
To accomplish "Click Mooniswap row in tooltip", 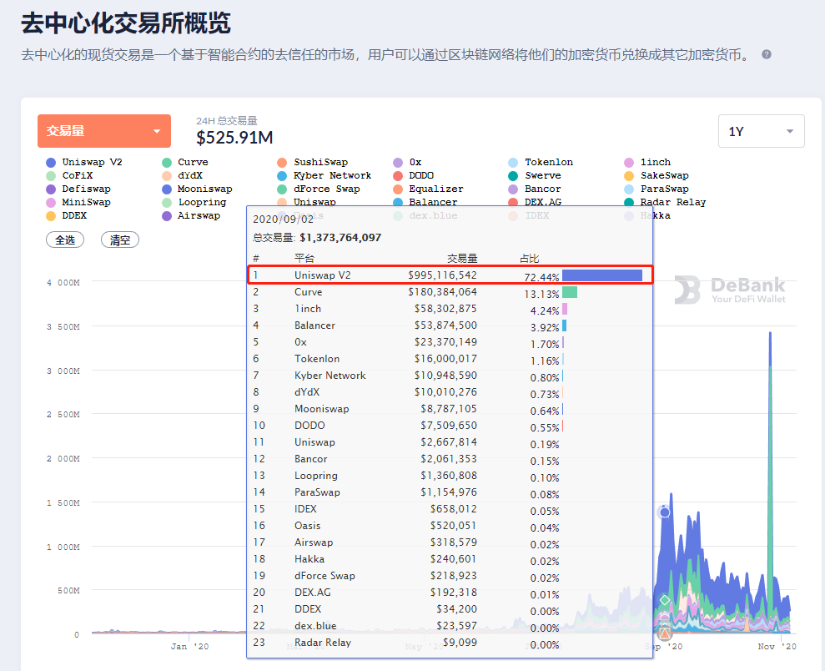I will pyautogui.click(x=450, y=408).
